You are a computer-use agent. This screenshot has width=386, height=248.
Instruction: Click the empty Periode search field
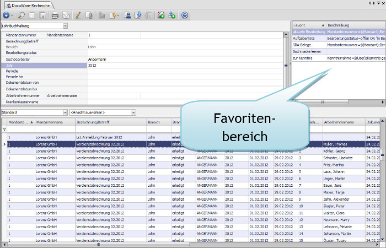pos(185,71)
